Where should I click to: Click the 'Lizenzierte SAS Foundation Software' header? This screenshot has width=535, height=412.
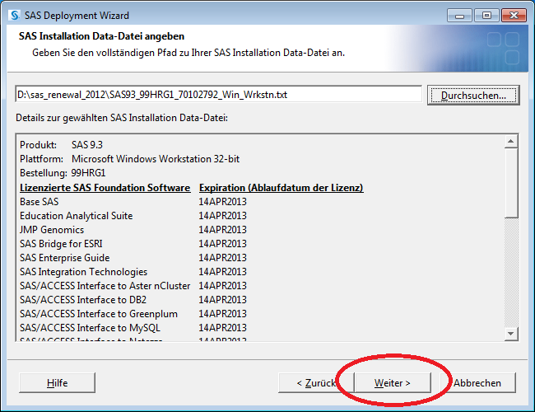coord(105,188)
